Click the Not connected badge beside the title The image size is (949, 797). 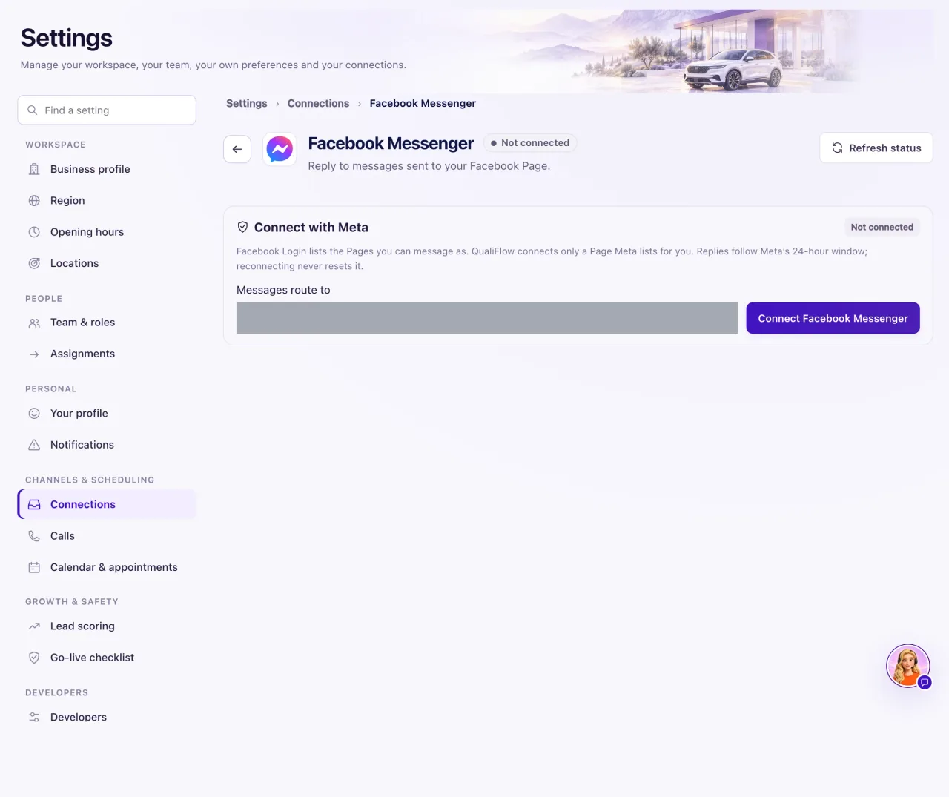(x=530, y=143)
